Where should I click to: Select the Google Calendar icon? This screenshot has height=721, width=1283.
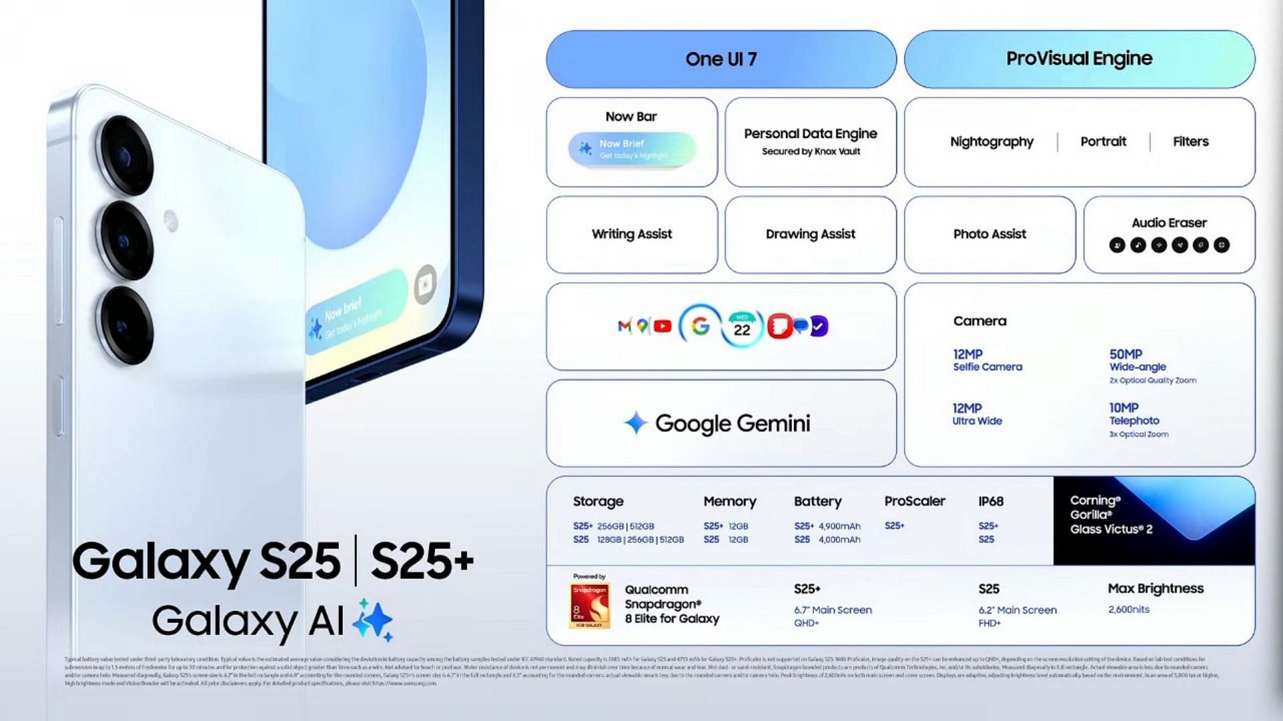coord(739,326)
